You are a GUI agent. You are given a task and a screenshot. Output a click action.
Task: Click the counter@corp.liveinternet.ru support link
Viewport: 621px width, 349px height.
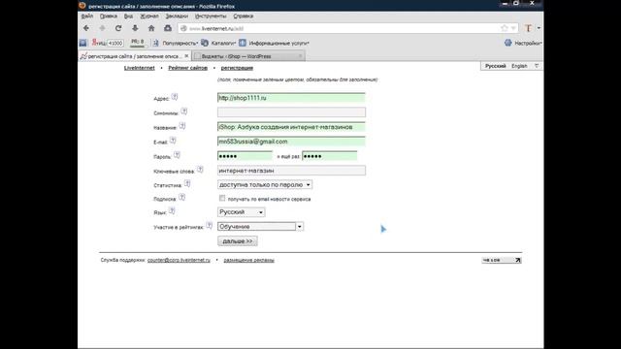pos(179,260)
